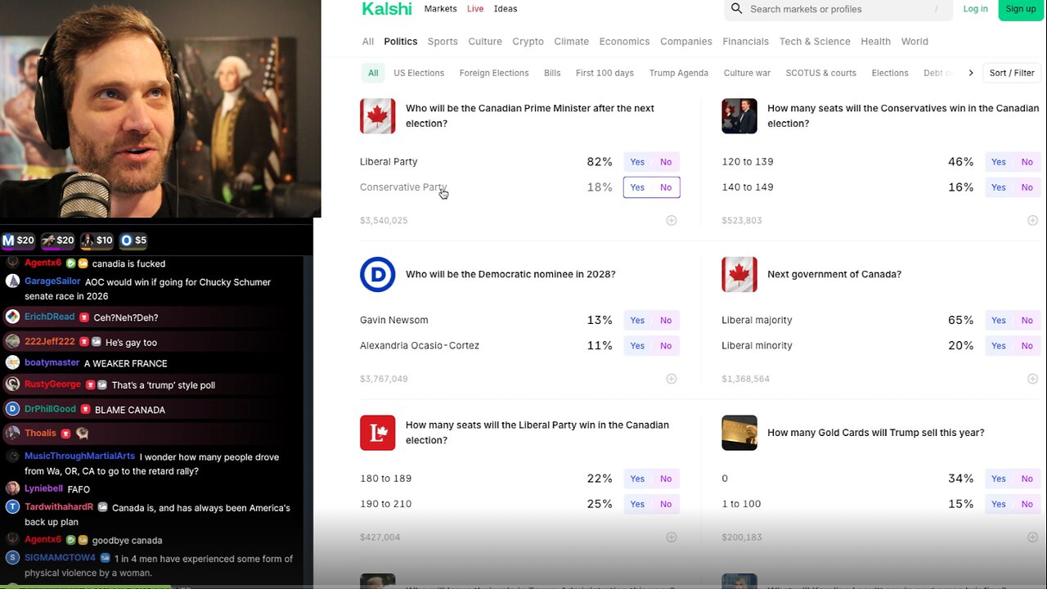
Task: Switch to the Tech & Science tab
Action: coord(815,42)
